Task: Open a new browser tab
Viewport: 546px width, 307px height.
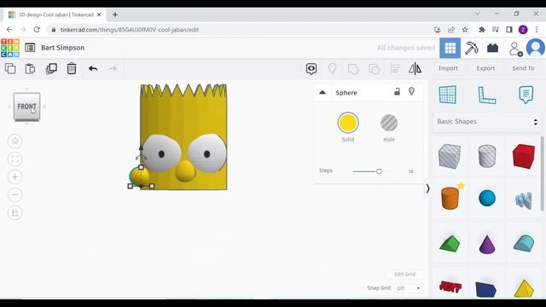Action: pos(115,14)
